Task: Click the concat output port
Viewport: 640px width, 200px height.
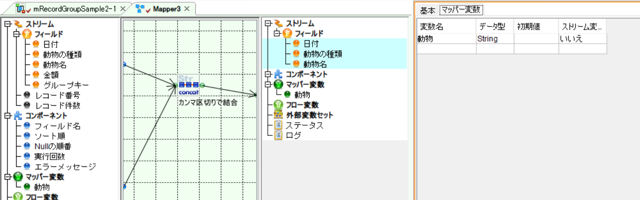Action: click(202, 85)
